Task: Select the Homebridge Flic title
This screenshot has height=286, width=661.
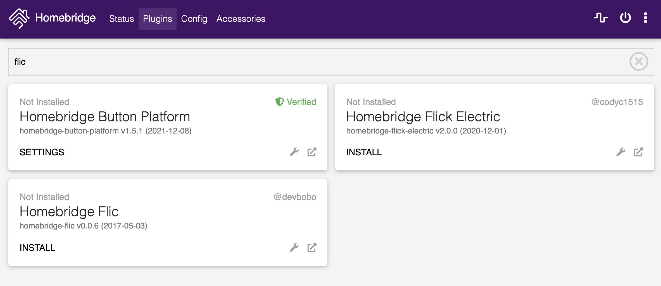Action: [x=69, y=212]
